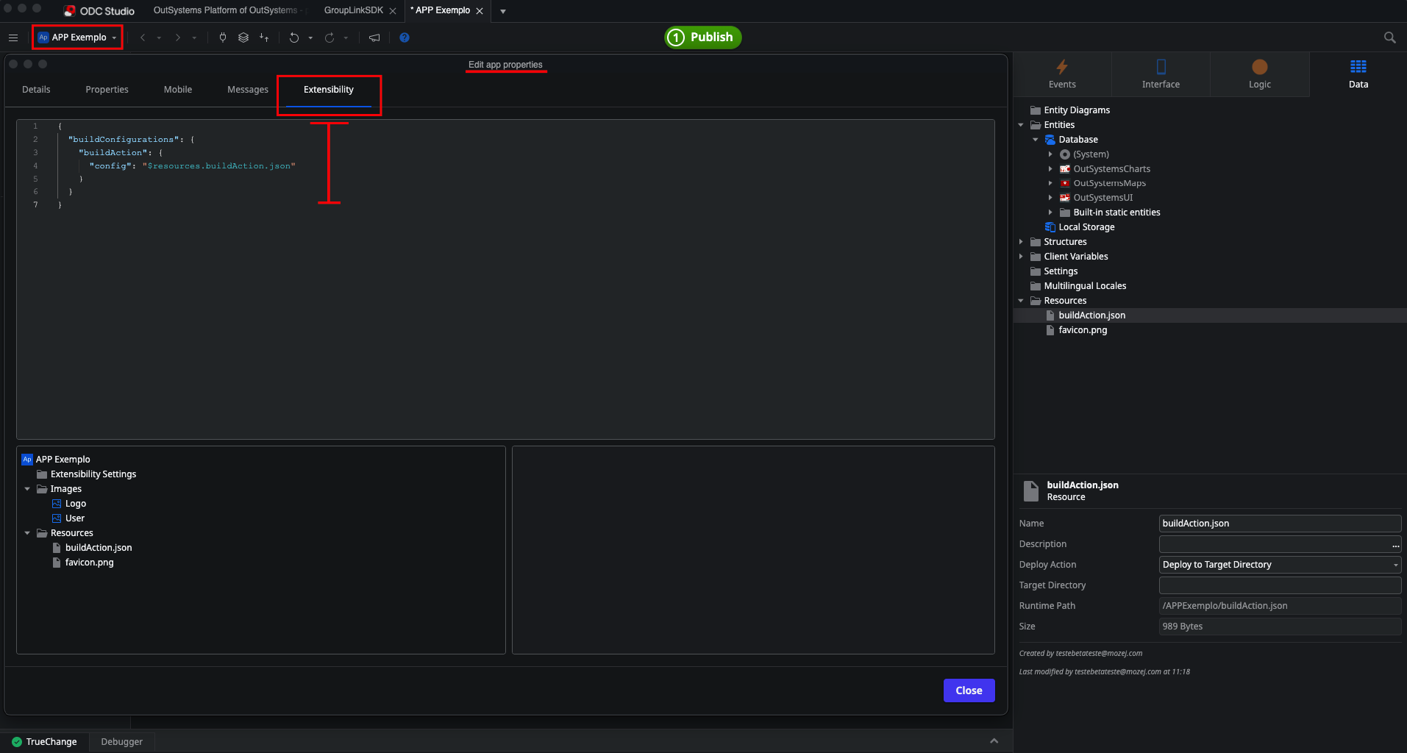Click the Close button
This screenshot has height=753, width=1407.
969,690
